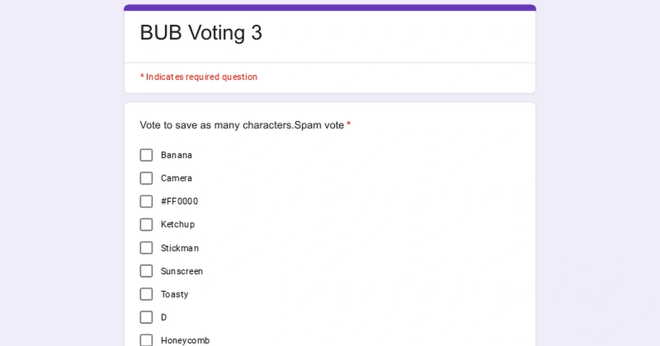This screenshot has height=346, width=660.
Task: Click the form title BUB Voting 3
Action: pyautogui.click(x=201, y=32)
